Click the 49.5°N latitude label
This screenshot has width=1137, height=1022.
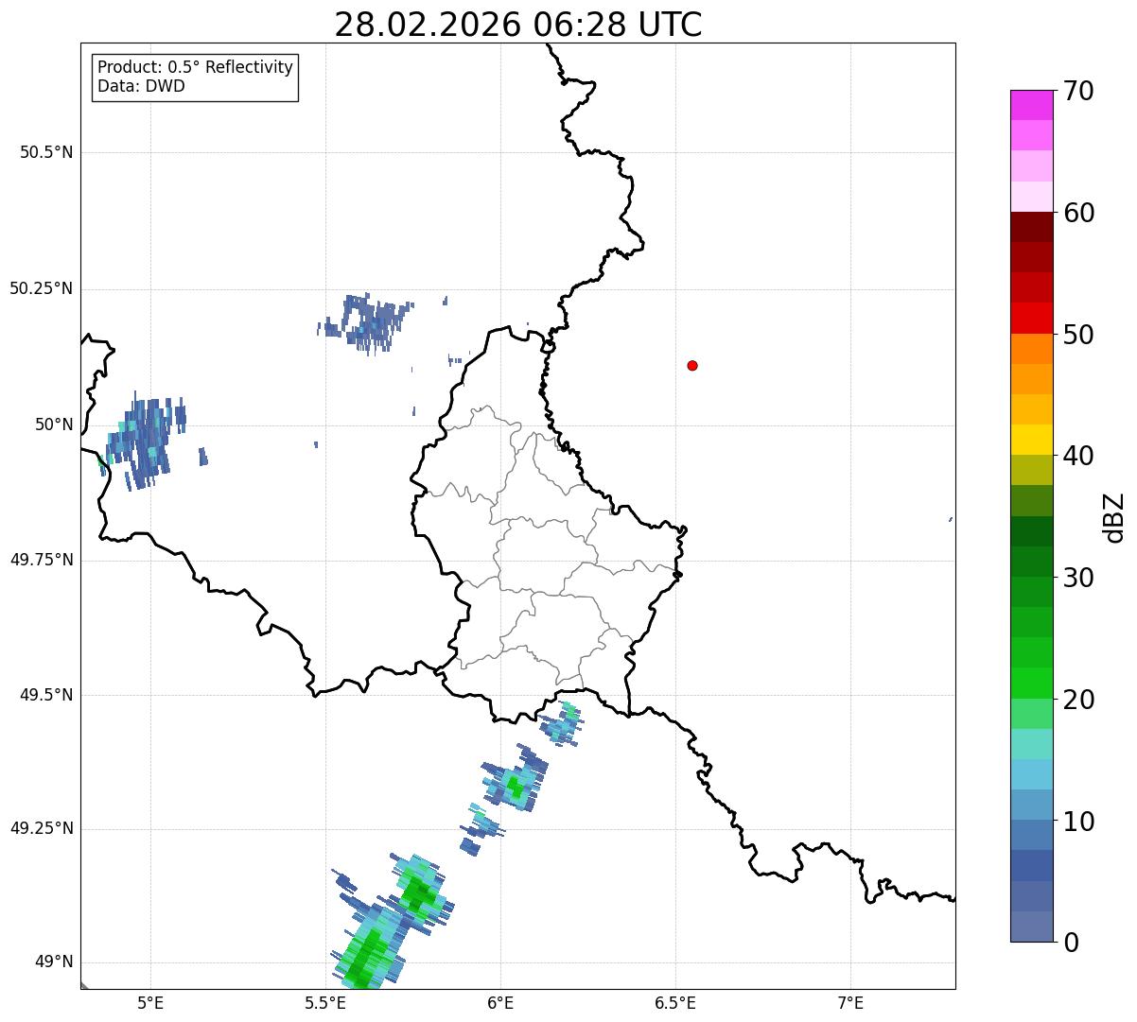pos(46,695)
